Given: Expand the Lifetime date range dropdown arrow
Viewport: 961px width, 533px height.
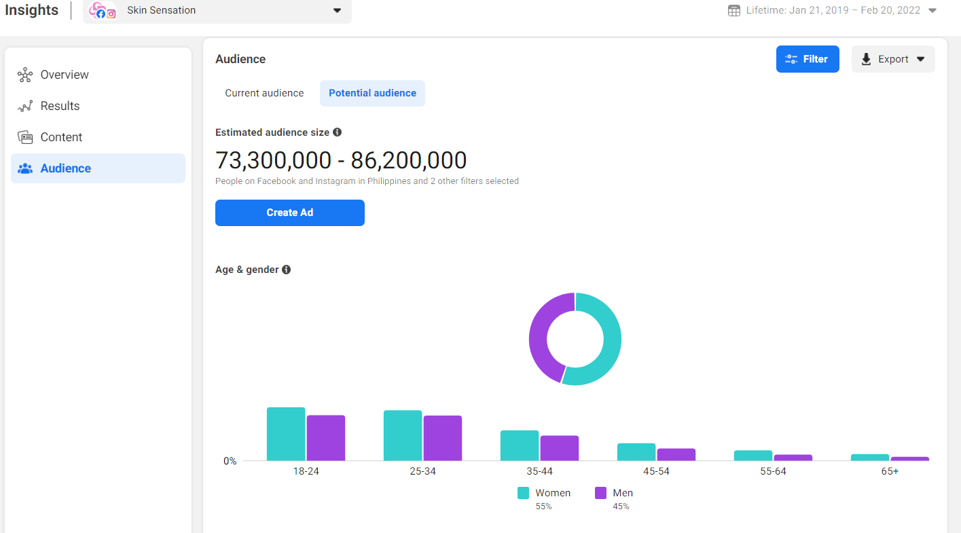Looking at the screenshot, I should (932, 10).
